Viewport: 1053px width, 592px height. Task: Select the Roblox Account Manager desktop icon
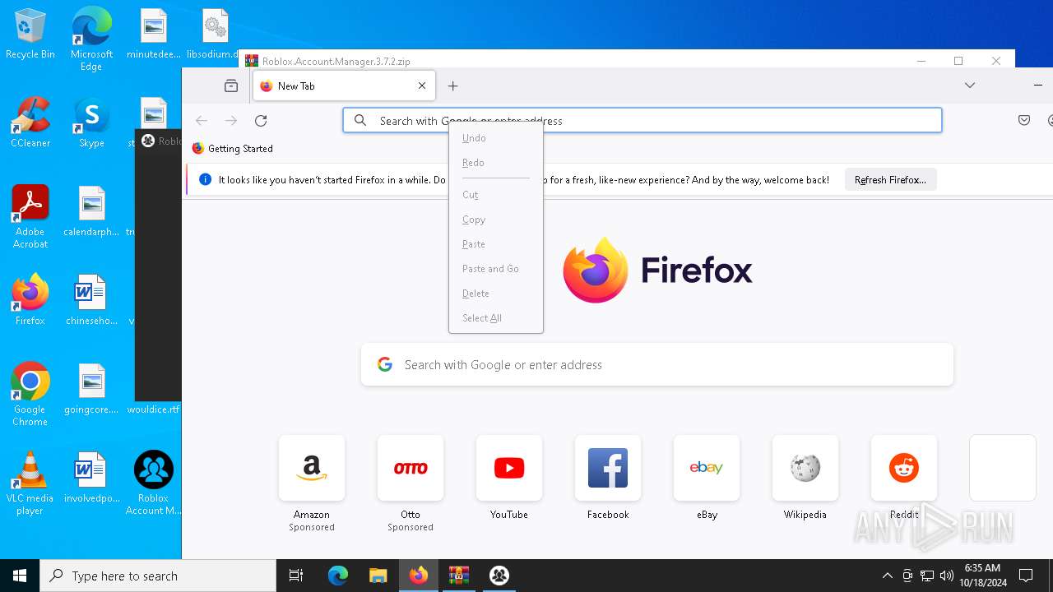(153, 483)
